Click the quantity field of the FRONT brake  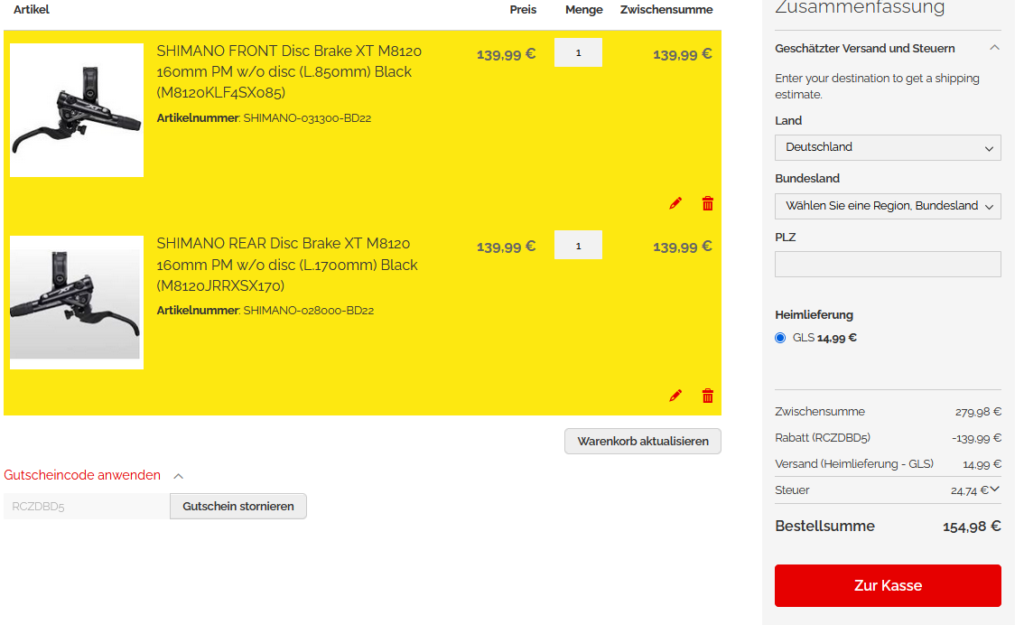click(x=578, y=52)
